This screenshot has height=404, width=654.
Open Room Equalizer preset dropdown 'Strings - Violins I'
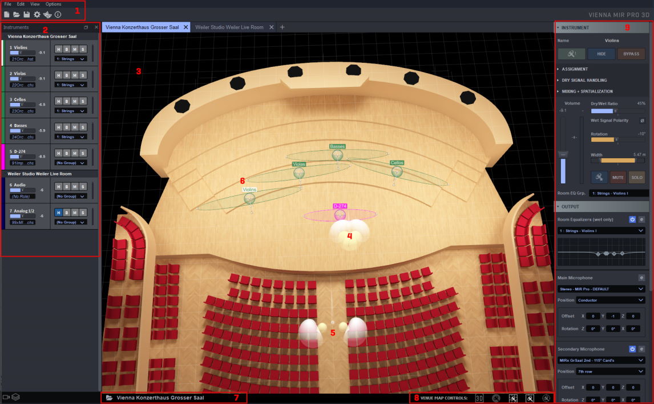(601, 231)
